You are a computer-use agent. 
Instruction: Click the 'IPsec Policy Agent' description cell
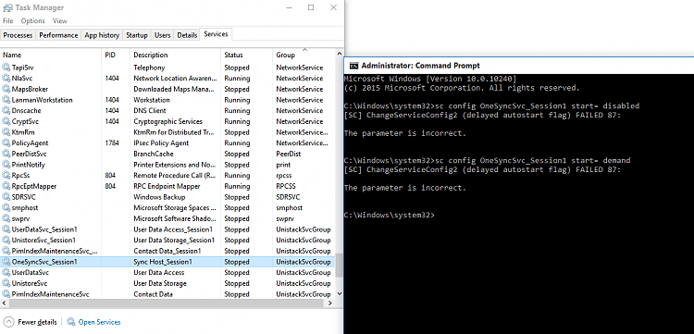point(161,142)
